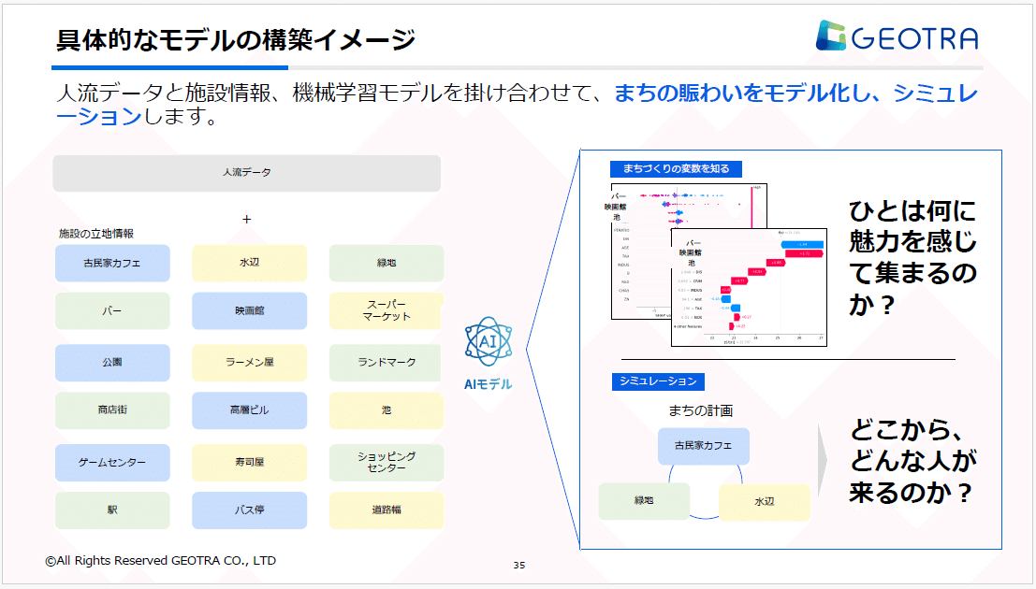Select the 緑地 node under simulation diagram
1036x589 pixels.
pyautogui.click(x=644, y=501)
